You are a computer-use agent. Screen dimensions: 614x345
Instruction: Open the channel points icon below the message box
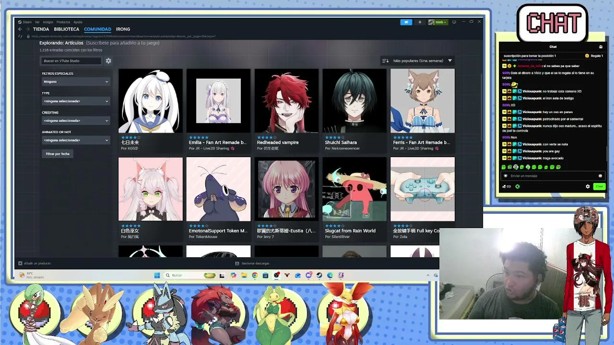tap(506, 186)
